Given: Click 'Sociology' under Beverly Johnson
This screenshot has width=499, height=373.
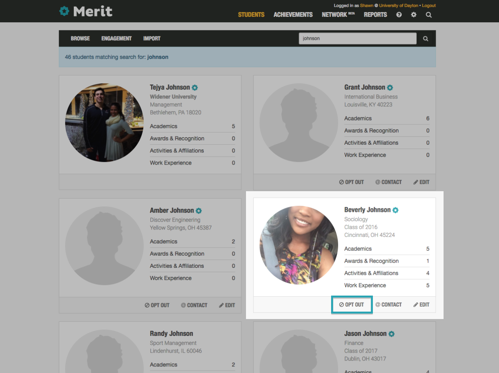Looking at the screenshot, I should pos(356,219).
